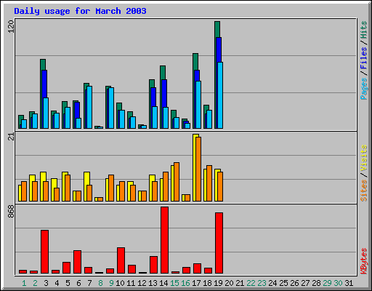
Task: Click the orange Sites bar for day 18
Action: (209, 183)
